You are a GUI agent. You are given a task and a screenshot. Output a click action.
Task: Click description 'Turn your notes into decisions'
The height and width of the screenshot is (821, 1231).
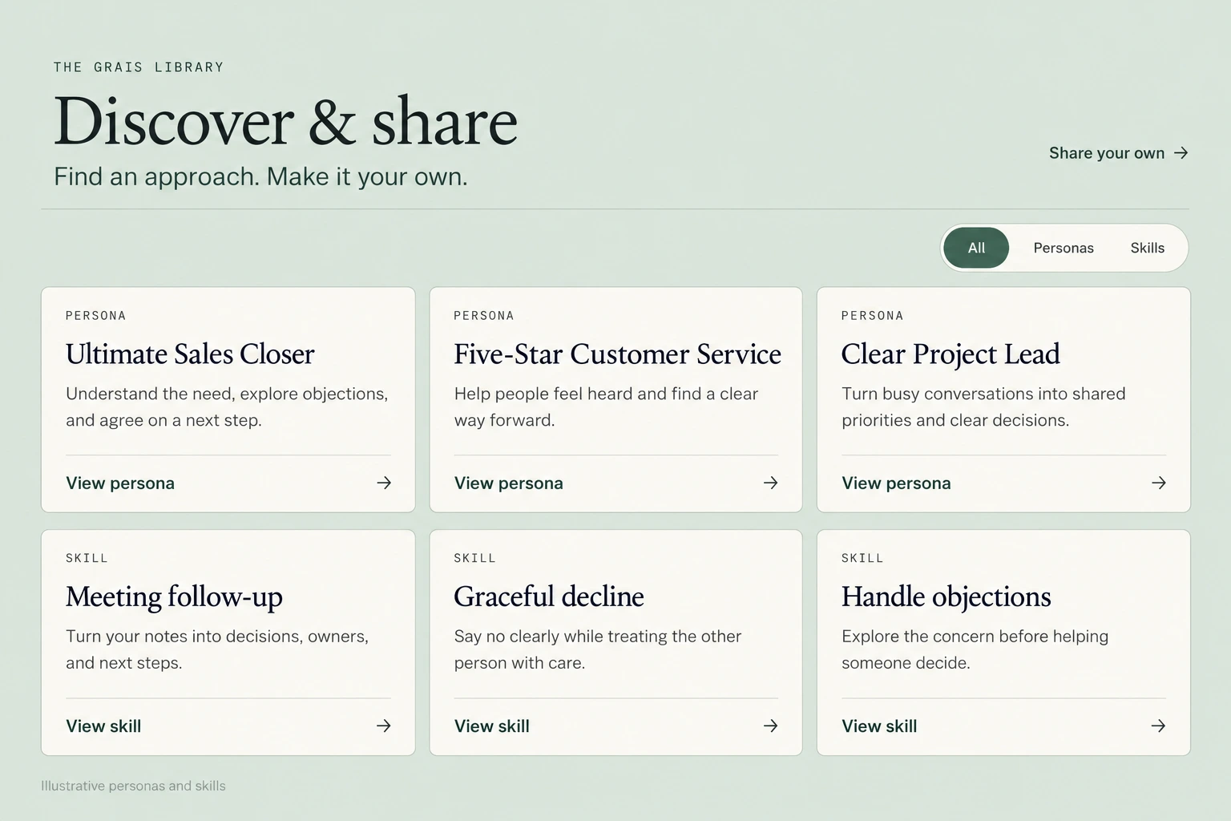click(x=217, y=649)
